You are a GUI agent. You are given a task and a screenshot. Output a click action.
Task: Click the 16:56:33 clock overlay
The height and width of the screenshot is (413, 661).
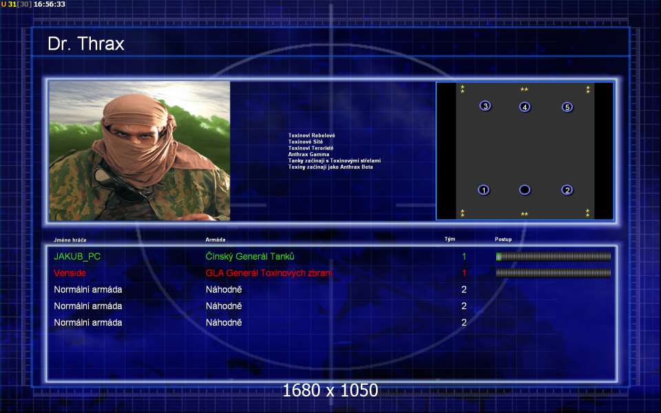click(x=50, y=4)
